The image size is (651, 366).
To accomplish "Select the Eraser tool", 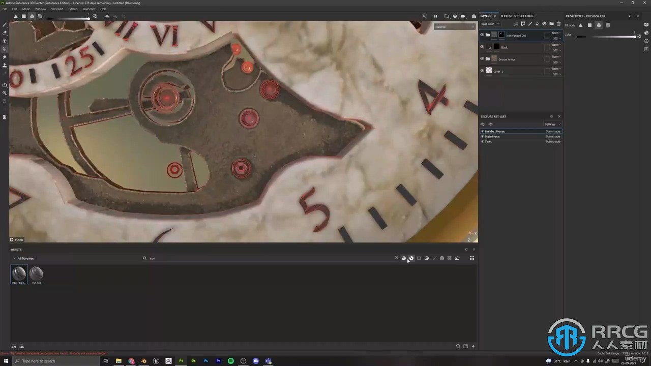I will [5, 33].
